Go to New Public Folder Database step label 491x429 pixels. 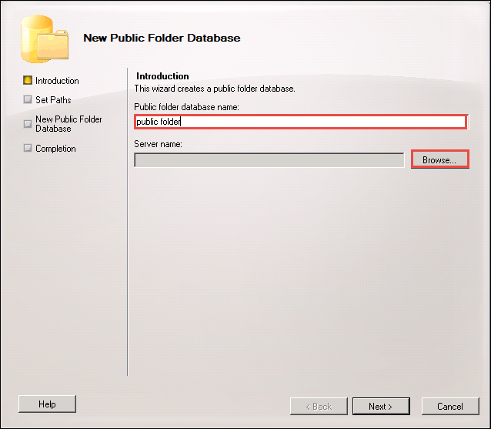[x=68, y=124]
